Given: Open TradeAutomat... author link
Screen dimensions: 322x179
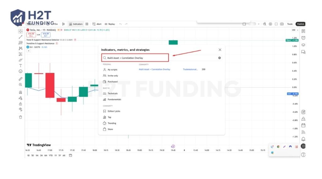Looking at the screenshot, I should click(190, 69).
